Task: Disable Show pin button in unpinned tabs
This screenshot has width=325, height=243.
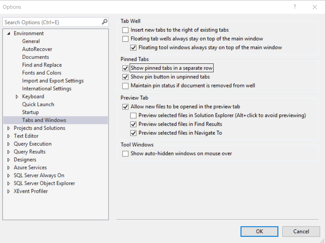Action: tap(125, 77)
